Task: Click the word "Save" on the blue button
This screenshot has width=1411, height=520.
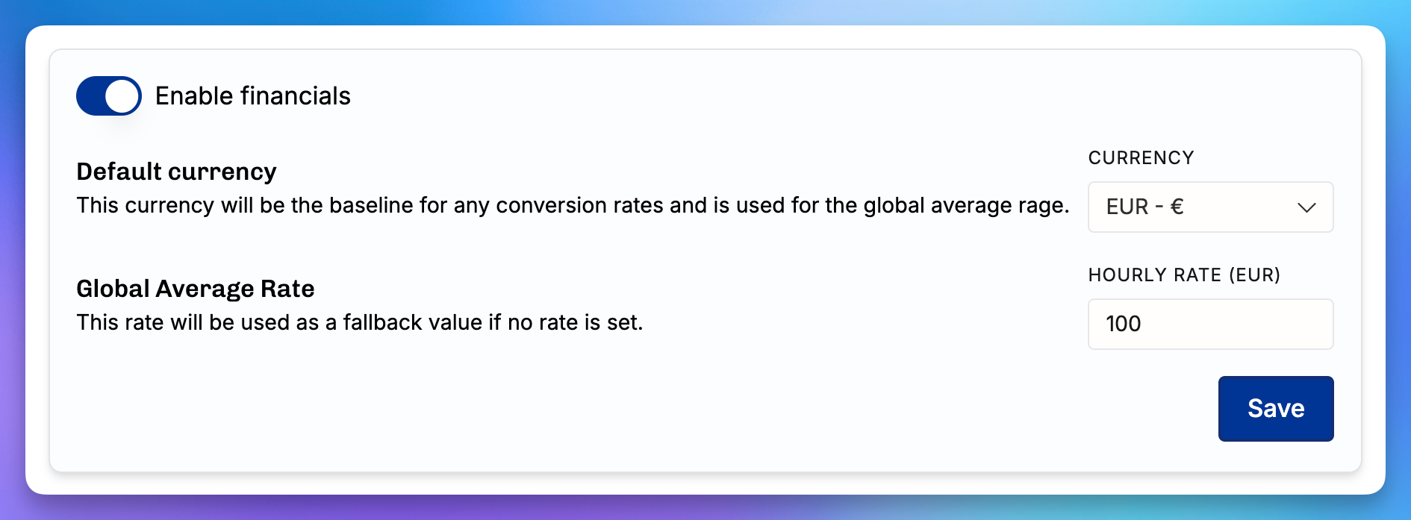Action: 1276,409
